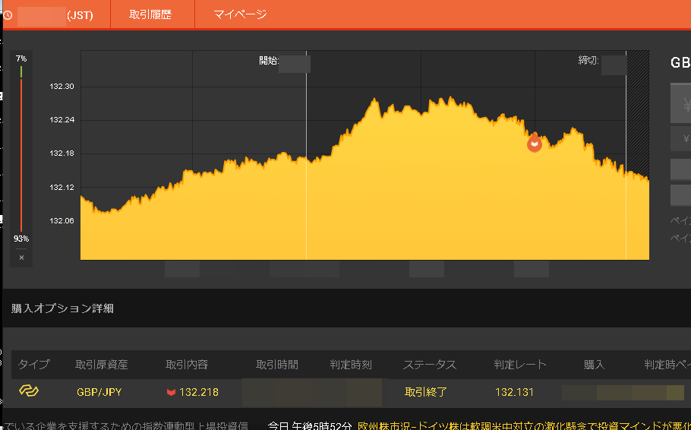Image resolution: width=691 pixels, height=430 pixels.
Task: Click the 132.30 price axis label
Action: click(62, 87)
